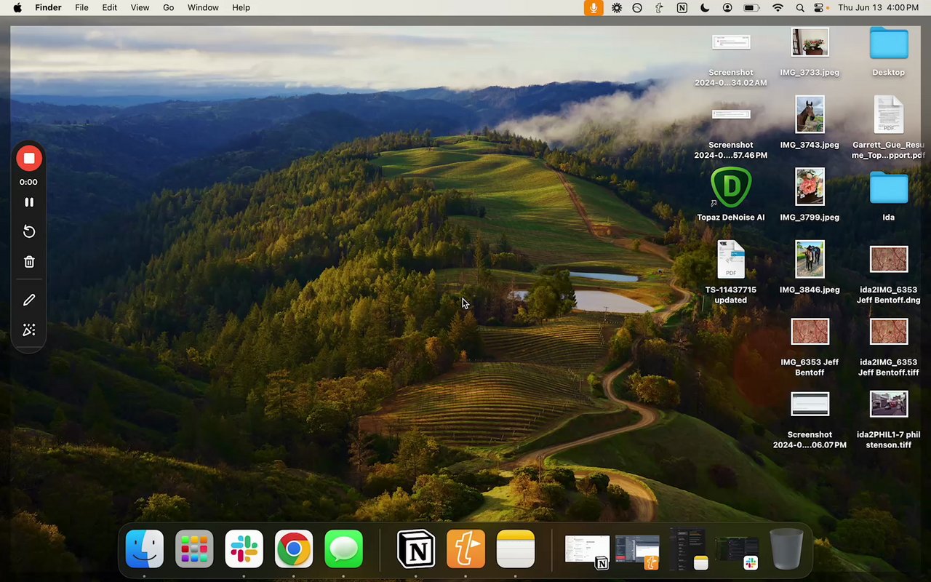
Task: Open the Apple menu
Action: pyautogui.click(x=17, y=7)
